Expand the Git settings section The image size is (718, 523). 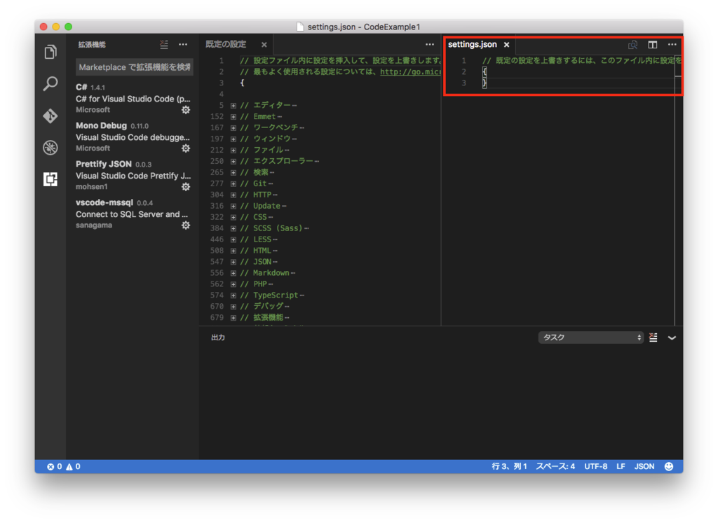pos(233,183)
